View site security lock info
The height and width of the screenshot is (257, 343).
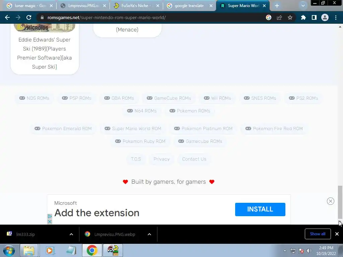click(x=42, y=17)
